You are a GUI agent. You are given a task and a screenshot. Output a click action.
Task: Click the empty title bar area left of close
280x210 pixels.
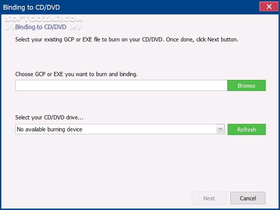160,7
